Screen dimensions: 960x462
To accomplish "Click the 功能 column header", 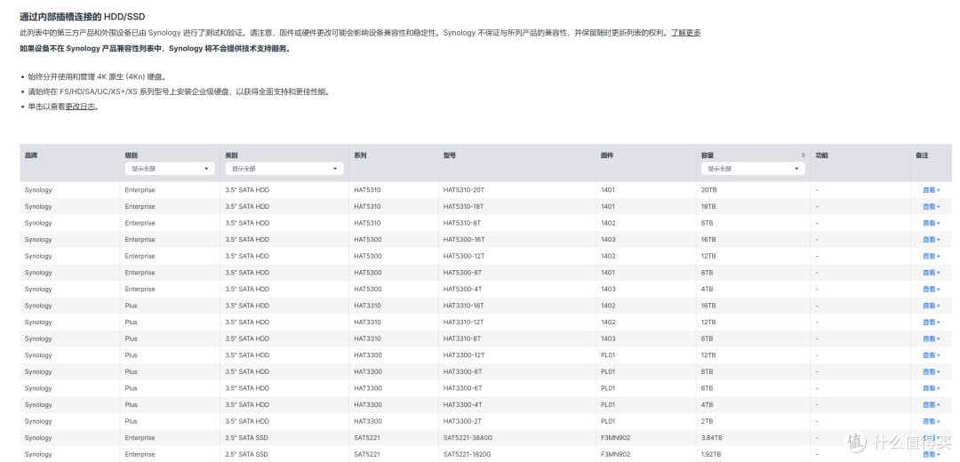I will pos(821,155).
